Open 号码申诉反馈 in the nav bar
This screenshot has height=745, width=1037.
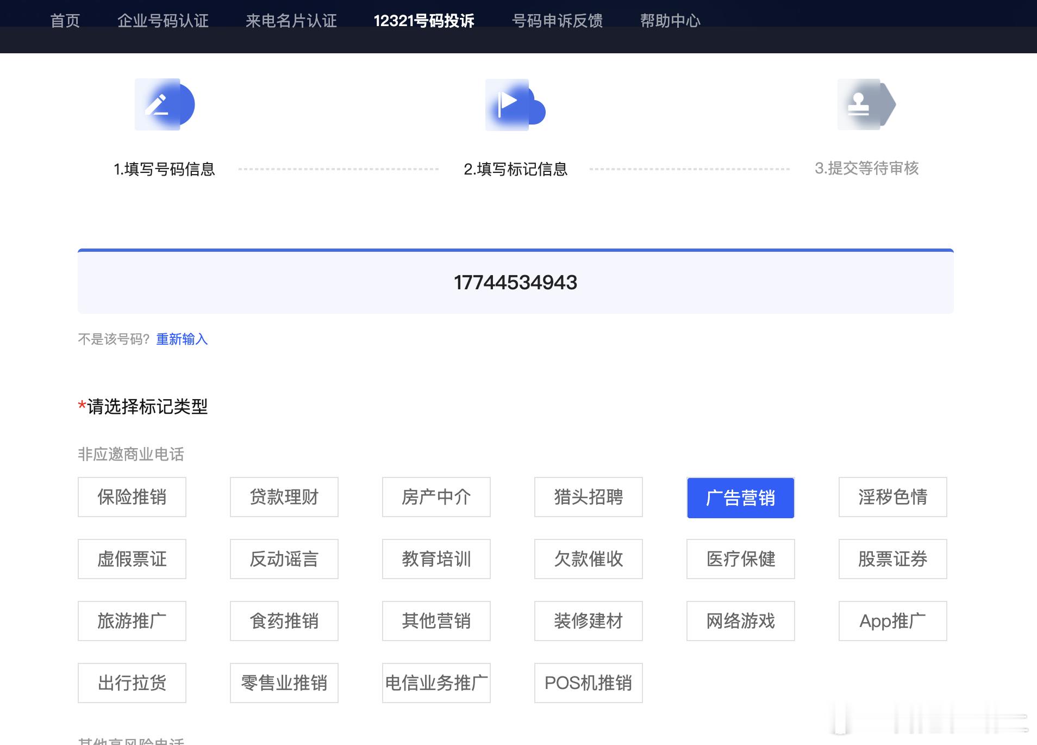tap(558, 21)
